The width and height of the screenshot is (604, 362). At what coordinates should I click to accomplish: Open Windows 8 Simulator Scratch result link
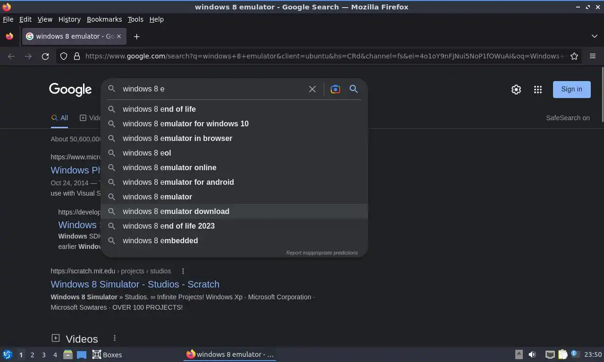(x=135, y=284)
